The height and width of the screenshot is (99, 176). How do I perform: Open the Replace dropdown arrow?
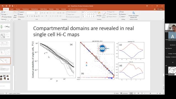(127, 14)
